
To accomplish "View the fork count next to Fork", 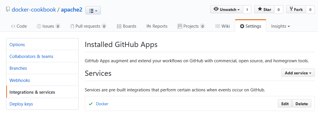I will [310, 10].
